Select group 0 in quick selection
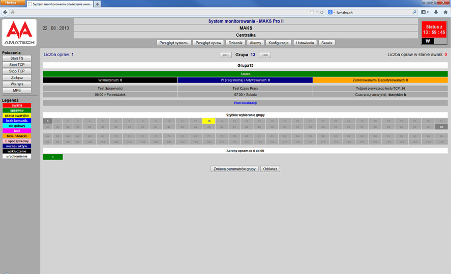The height and width of the screenshot is (274, 451). click(x=47, y=121)
